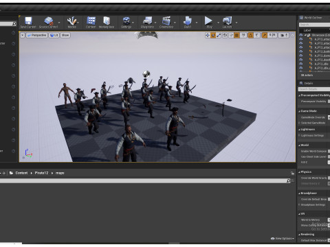
Task: Switch to the Details tab
Action: pyautogui.click(x=309, y=83)
